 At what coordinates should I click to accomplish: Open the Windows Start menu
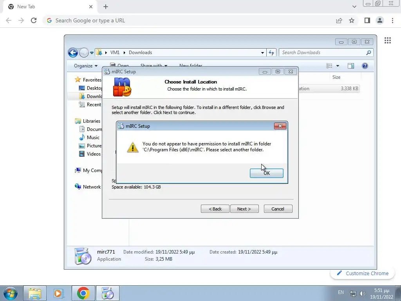tap(10, 293)
